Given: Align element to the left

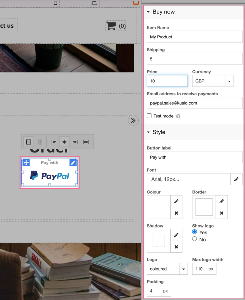Looking at the screenshot, I should pyautogui.click(x=54, y=142).
